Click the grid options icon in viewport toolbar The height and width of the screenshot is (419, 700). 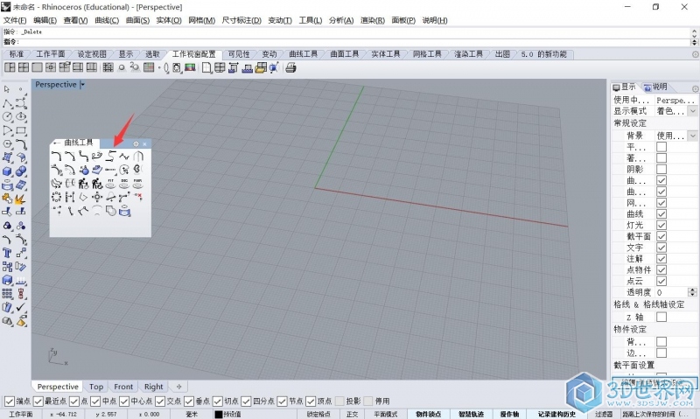(x=149, y=67)
